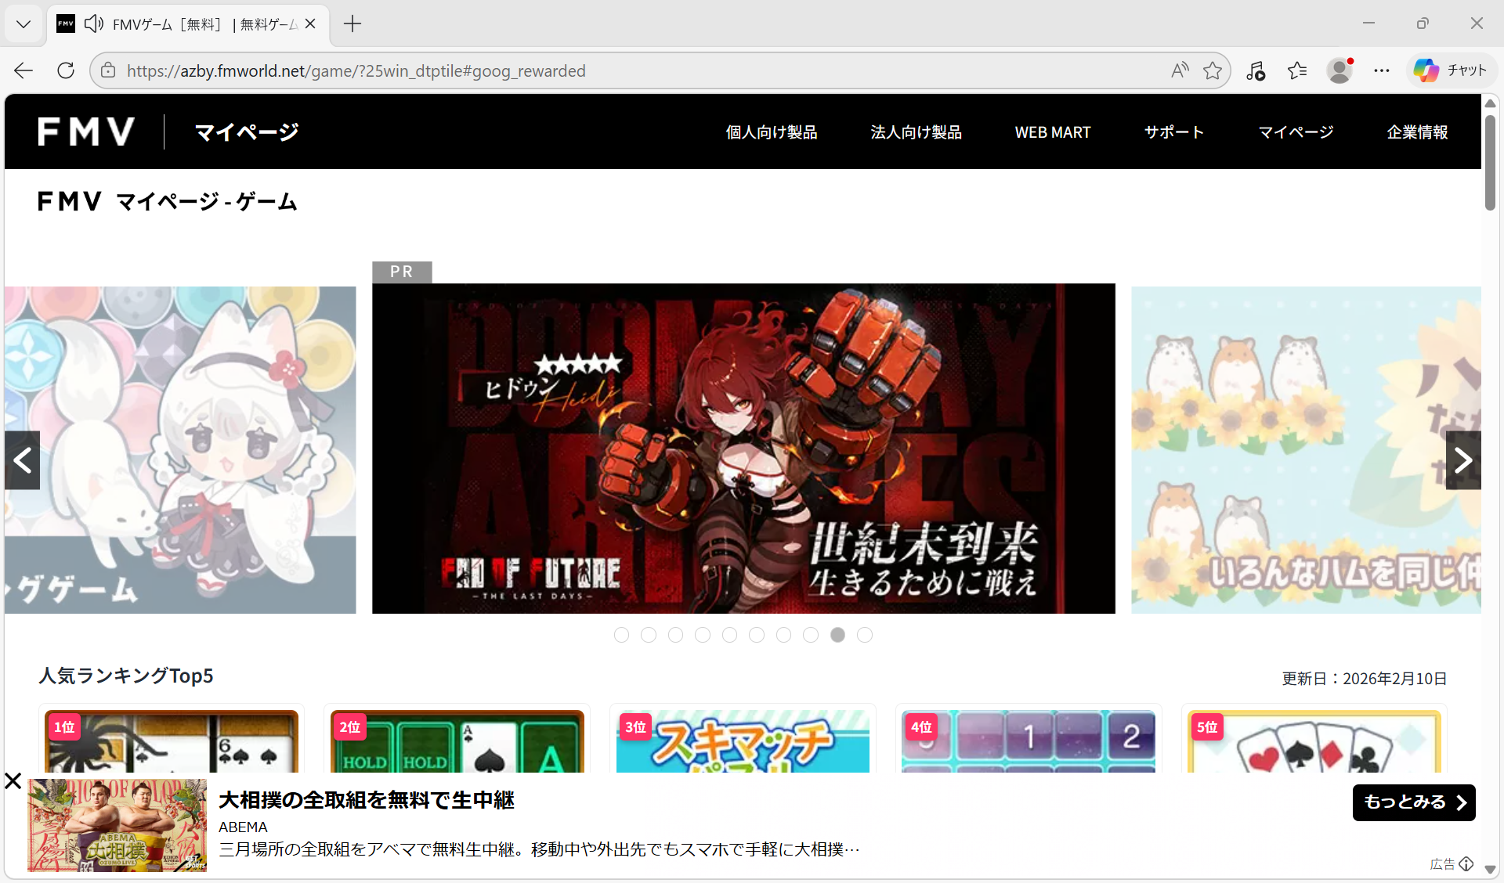Click もっとみる ad button
This screenshot has width=1504, height=883.
pos(1413,802)
